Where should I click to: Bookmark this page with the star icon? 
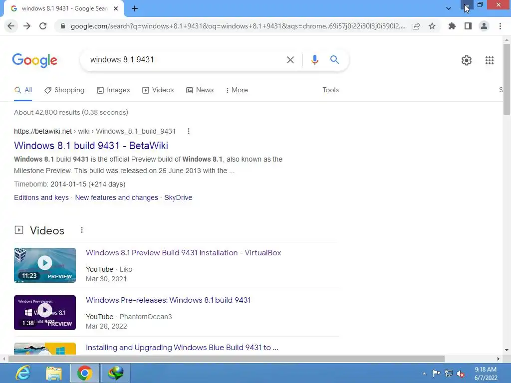coord(432,26)
